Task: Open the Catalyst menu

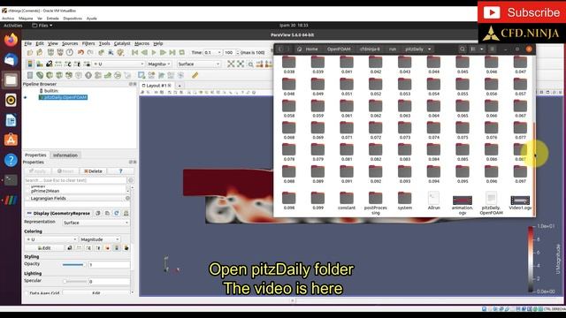Action: click(122, 43)
